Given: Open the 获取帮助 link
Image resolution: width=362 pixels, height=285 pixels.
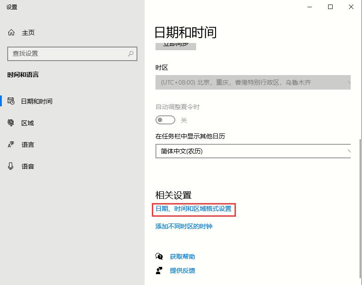Looking at the screenshot, I should (x=182, y=256).
